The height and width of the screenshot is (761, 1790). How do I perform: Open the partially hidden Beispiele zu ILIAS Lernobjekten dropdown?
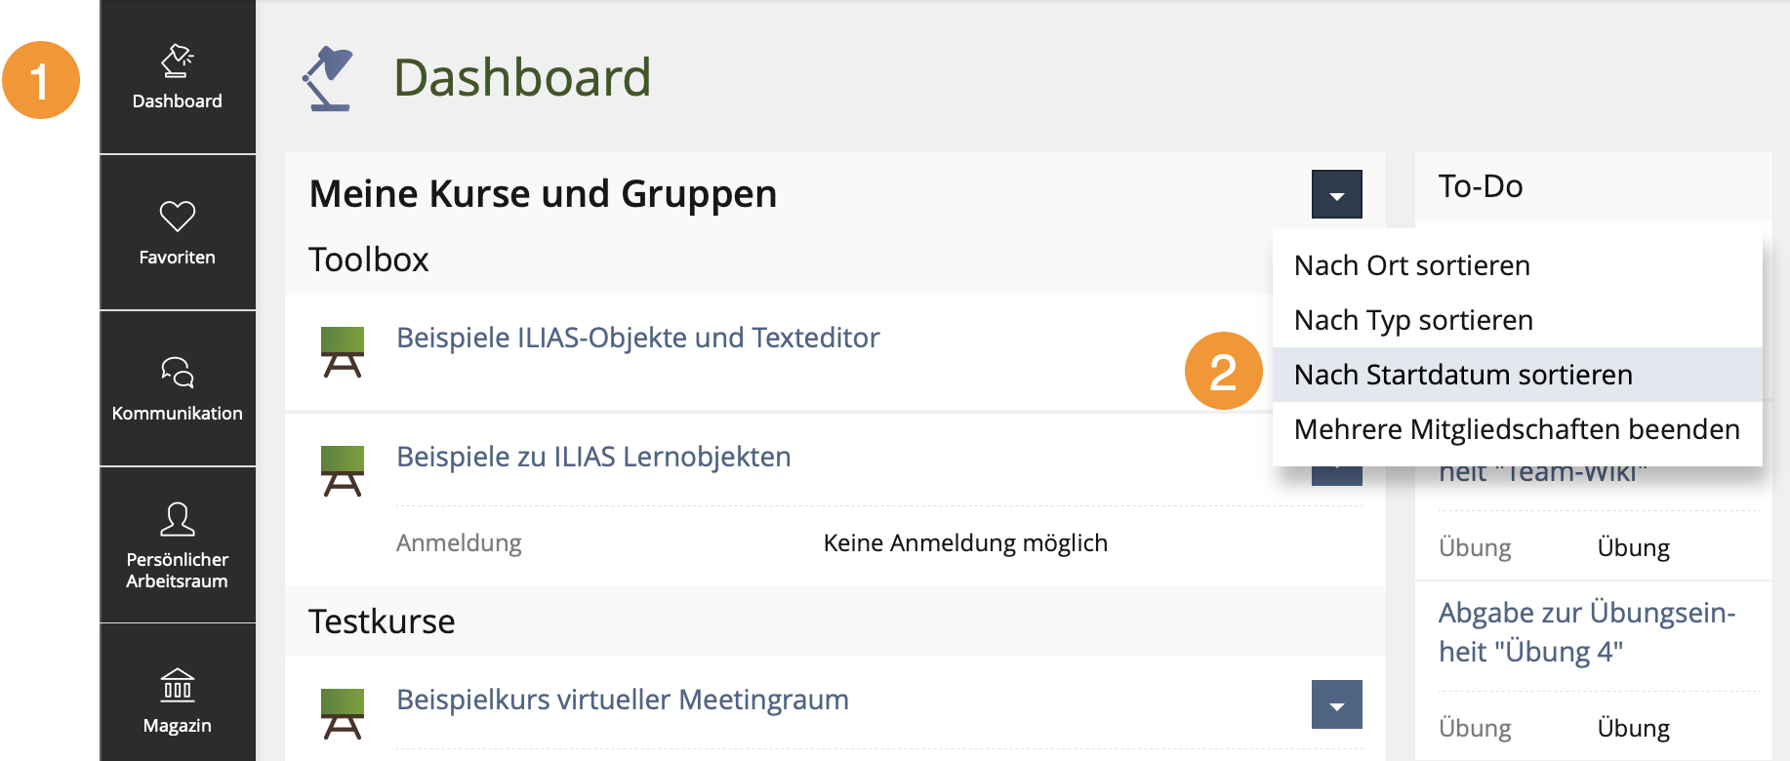pyautogui.click(x=1337, y=476)
